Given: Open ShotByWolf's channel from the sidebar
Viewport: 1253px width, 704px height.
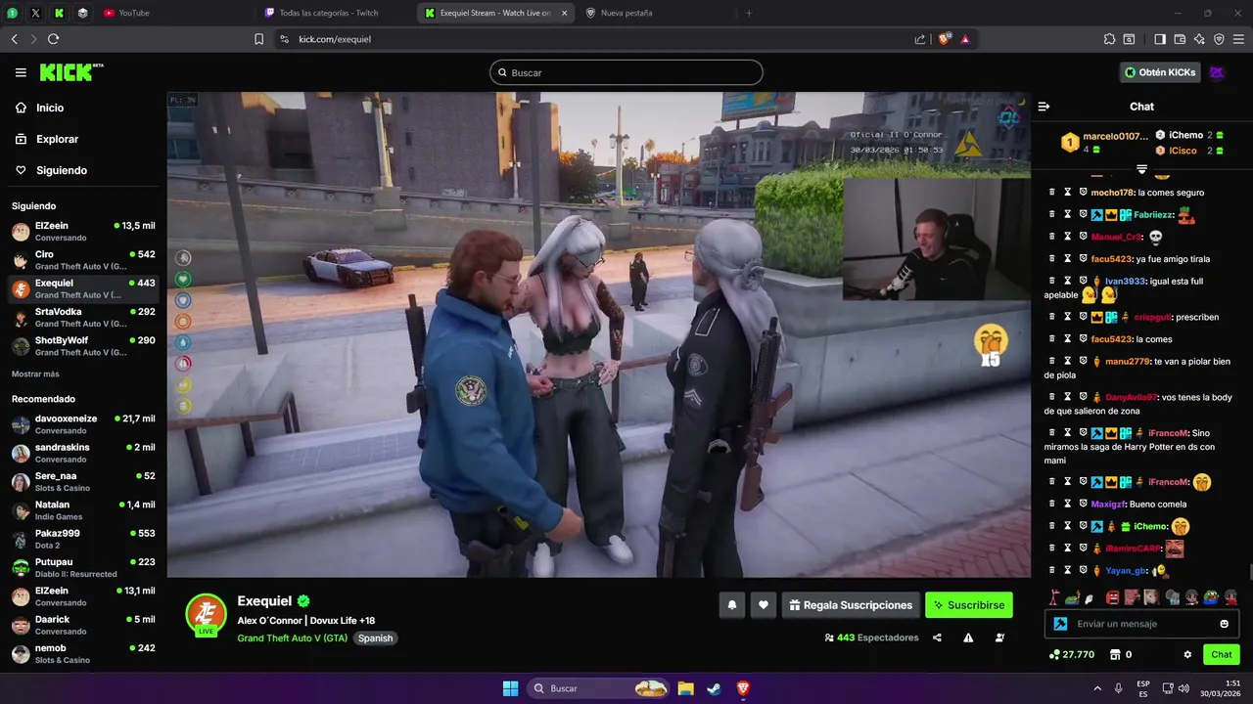Looking at the screenshot, I should click(83, 346).
